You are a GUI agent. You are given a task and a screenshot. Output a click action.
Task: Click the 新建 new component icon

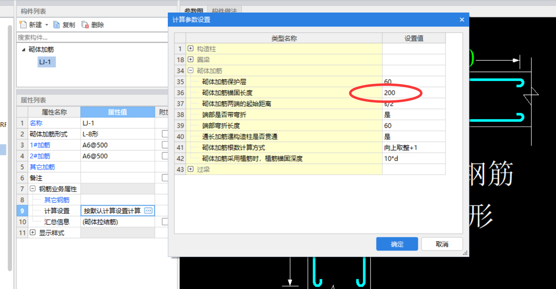point(23,25)
